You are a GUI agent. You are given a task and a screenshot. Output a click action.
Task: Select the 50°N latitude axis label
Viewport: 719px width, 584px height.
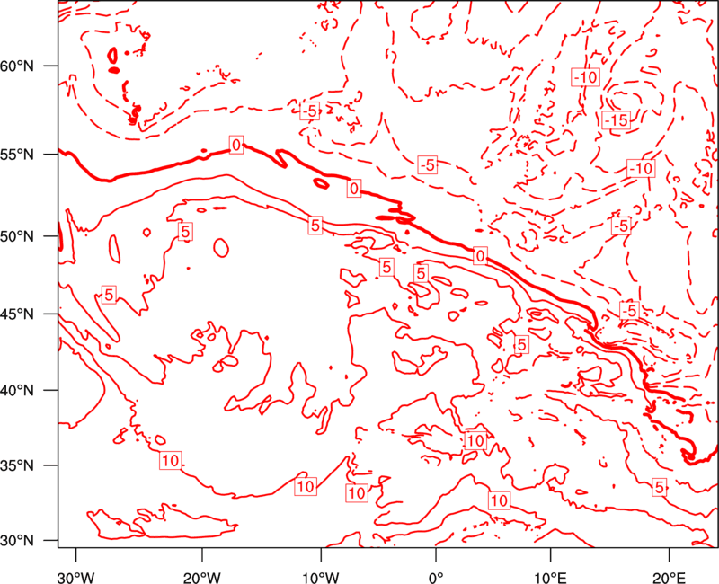pos(17,236)
